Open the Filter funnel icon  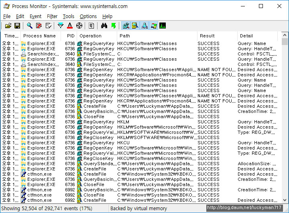point(61,26)
